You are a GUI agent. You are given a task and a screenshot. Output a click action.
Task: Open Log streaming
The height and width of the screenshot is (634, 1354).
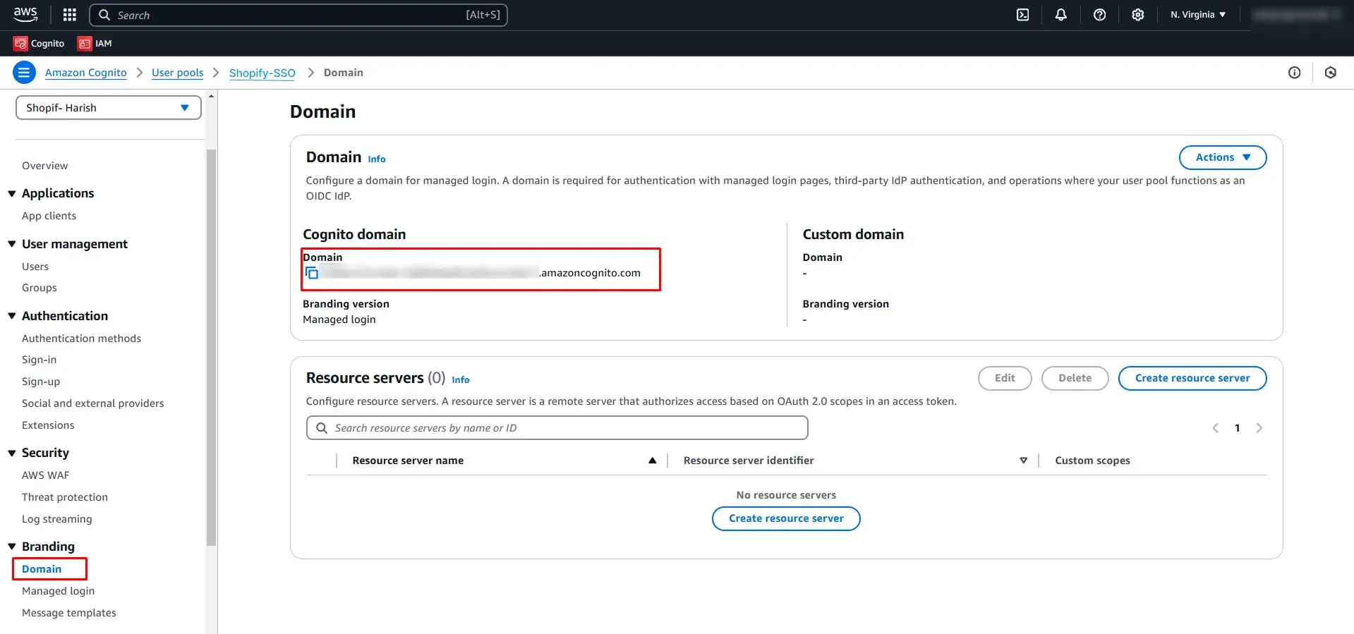click(57, 519)
